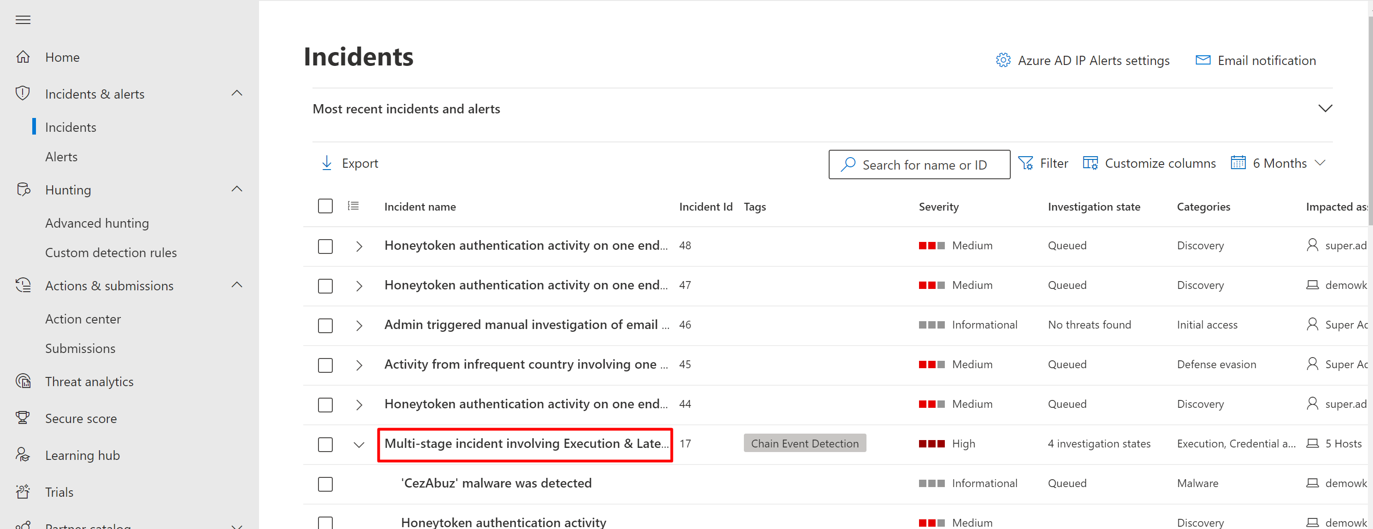Screen dimensions: 1373x529
Task: Click the Home house icon
Action: 23,57
